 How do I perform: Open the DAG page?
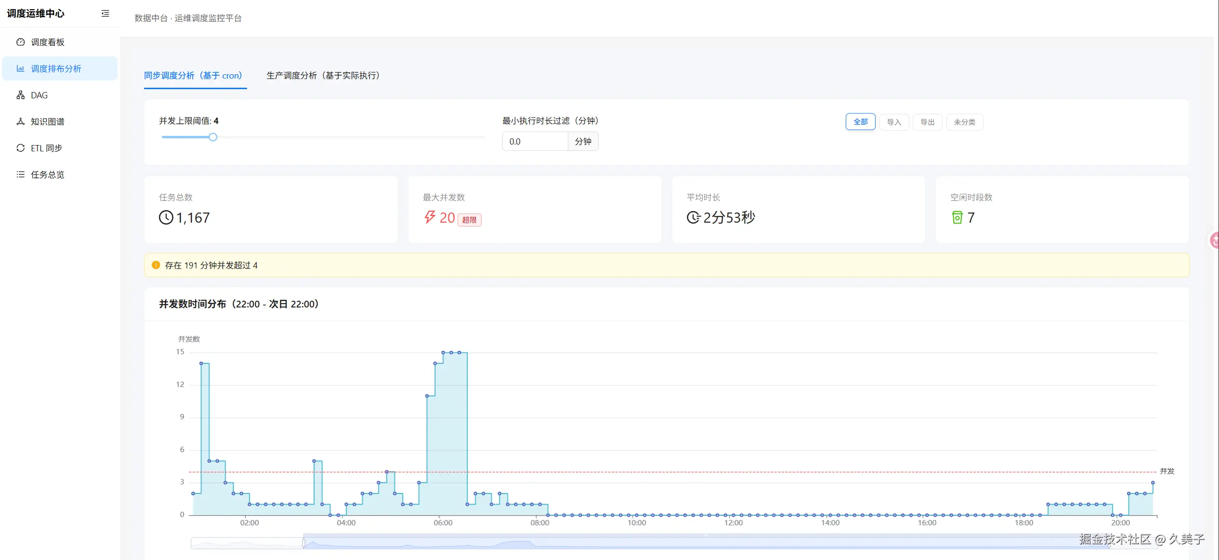[60, 95]
